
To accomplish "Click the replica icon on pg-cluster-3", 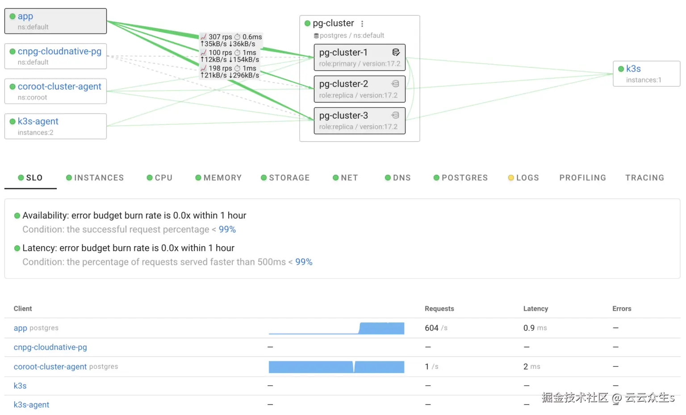I will tap(395, 115).
